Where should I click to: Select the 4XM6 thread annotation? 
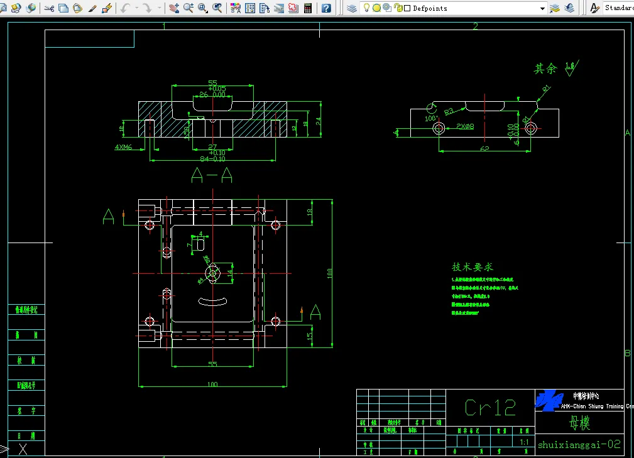tap(123, 147)
